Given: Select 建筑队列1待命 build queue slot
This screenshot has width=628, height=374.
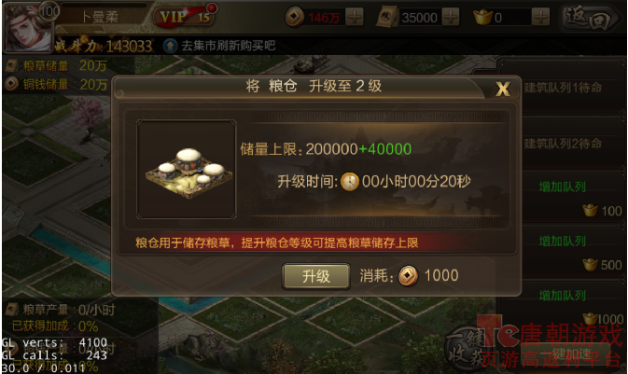Looking at the screenshot, I should [563, 88].
